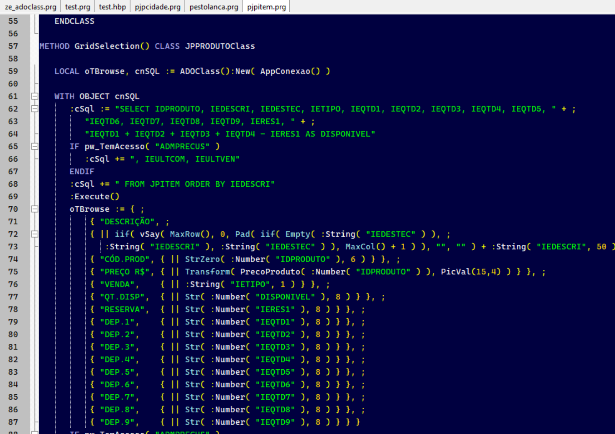Click the "VENDA" column title string
615x434 pixels.
[117, 284]
